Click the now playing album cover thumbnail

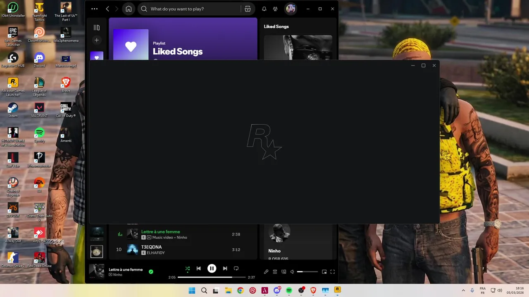point(97,271)
